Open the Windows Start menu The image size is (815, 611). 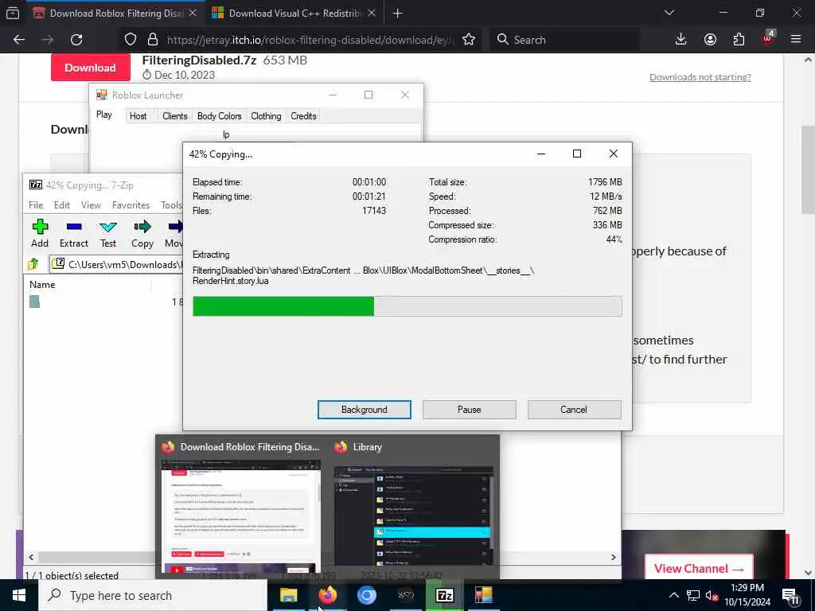click(x=19, y=595)
